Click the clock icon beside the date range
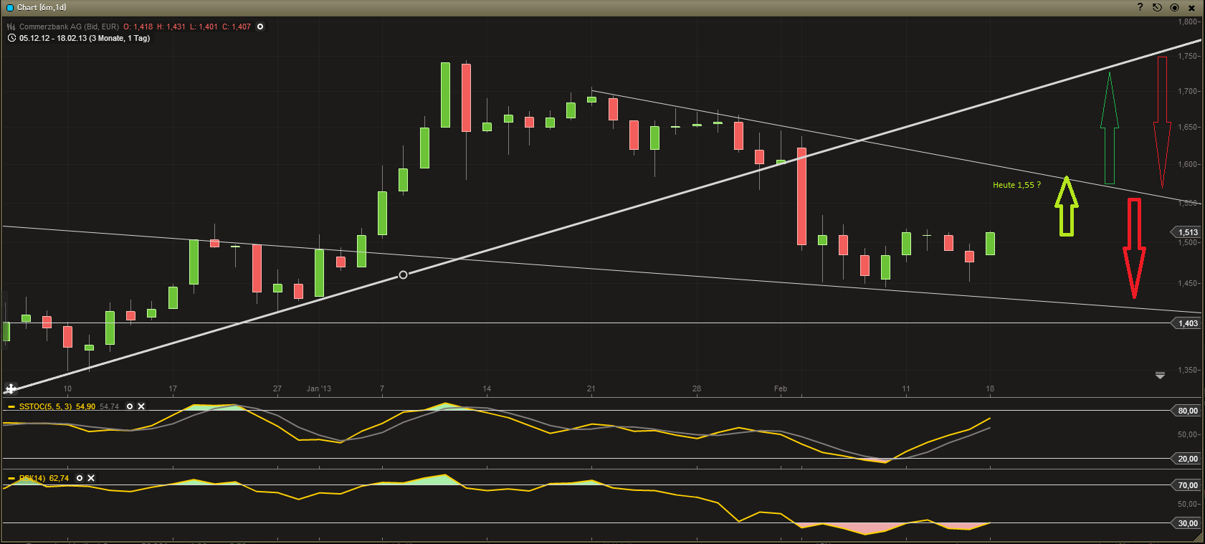 (11, 38)
